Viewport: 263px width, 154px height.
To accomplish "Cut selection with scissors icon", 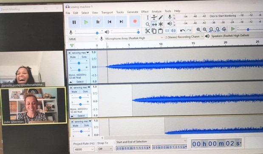I will [x=147, y=31].
